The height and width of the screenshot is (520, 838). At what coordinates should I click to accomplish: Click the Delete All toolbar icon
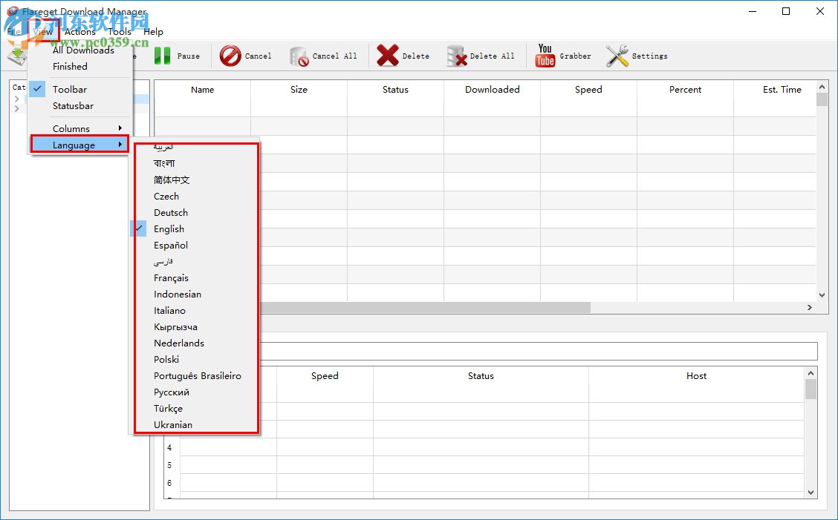pos(457,56)
